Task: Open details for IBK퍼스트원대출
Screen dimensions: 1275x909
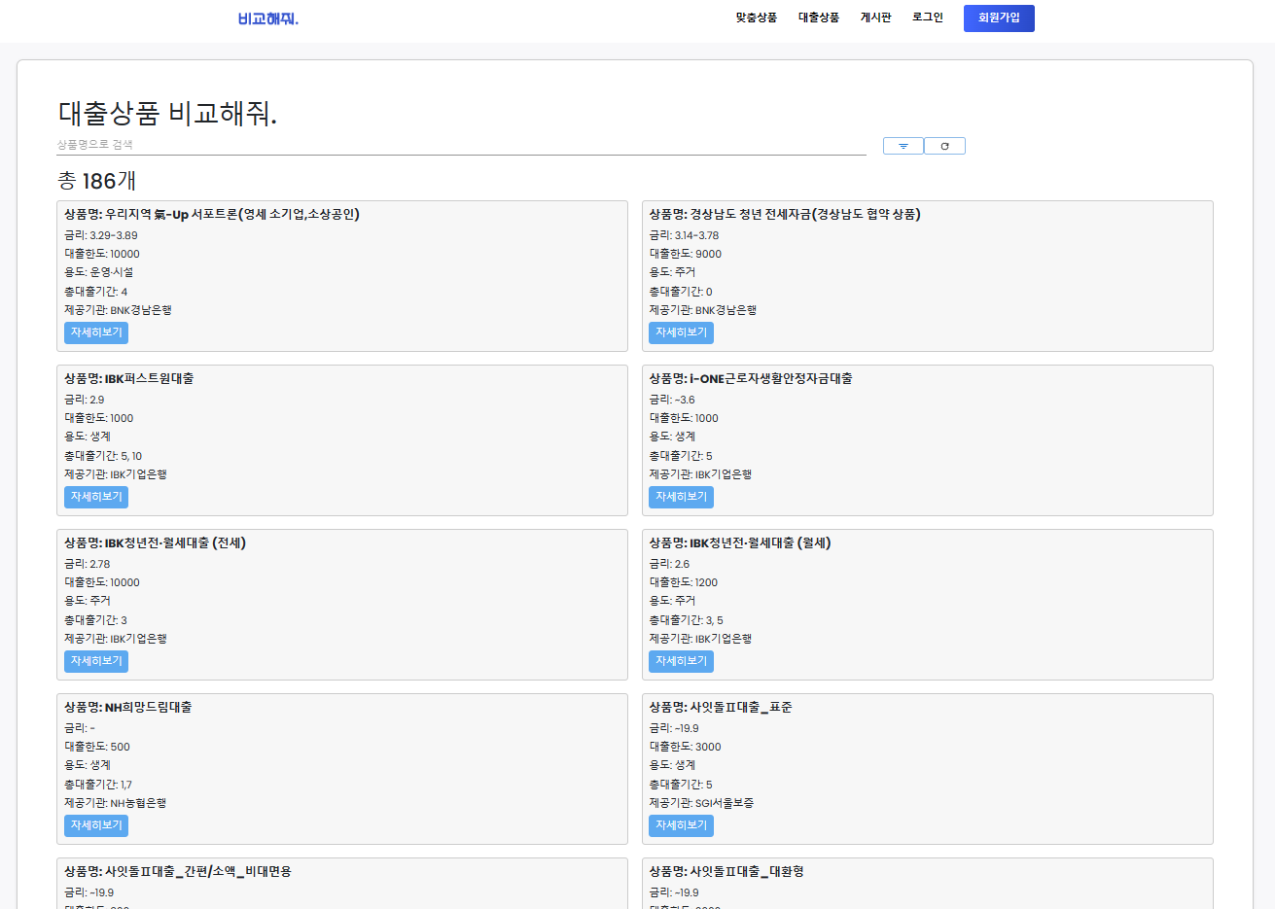Action: click(95, 497)
